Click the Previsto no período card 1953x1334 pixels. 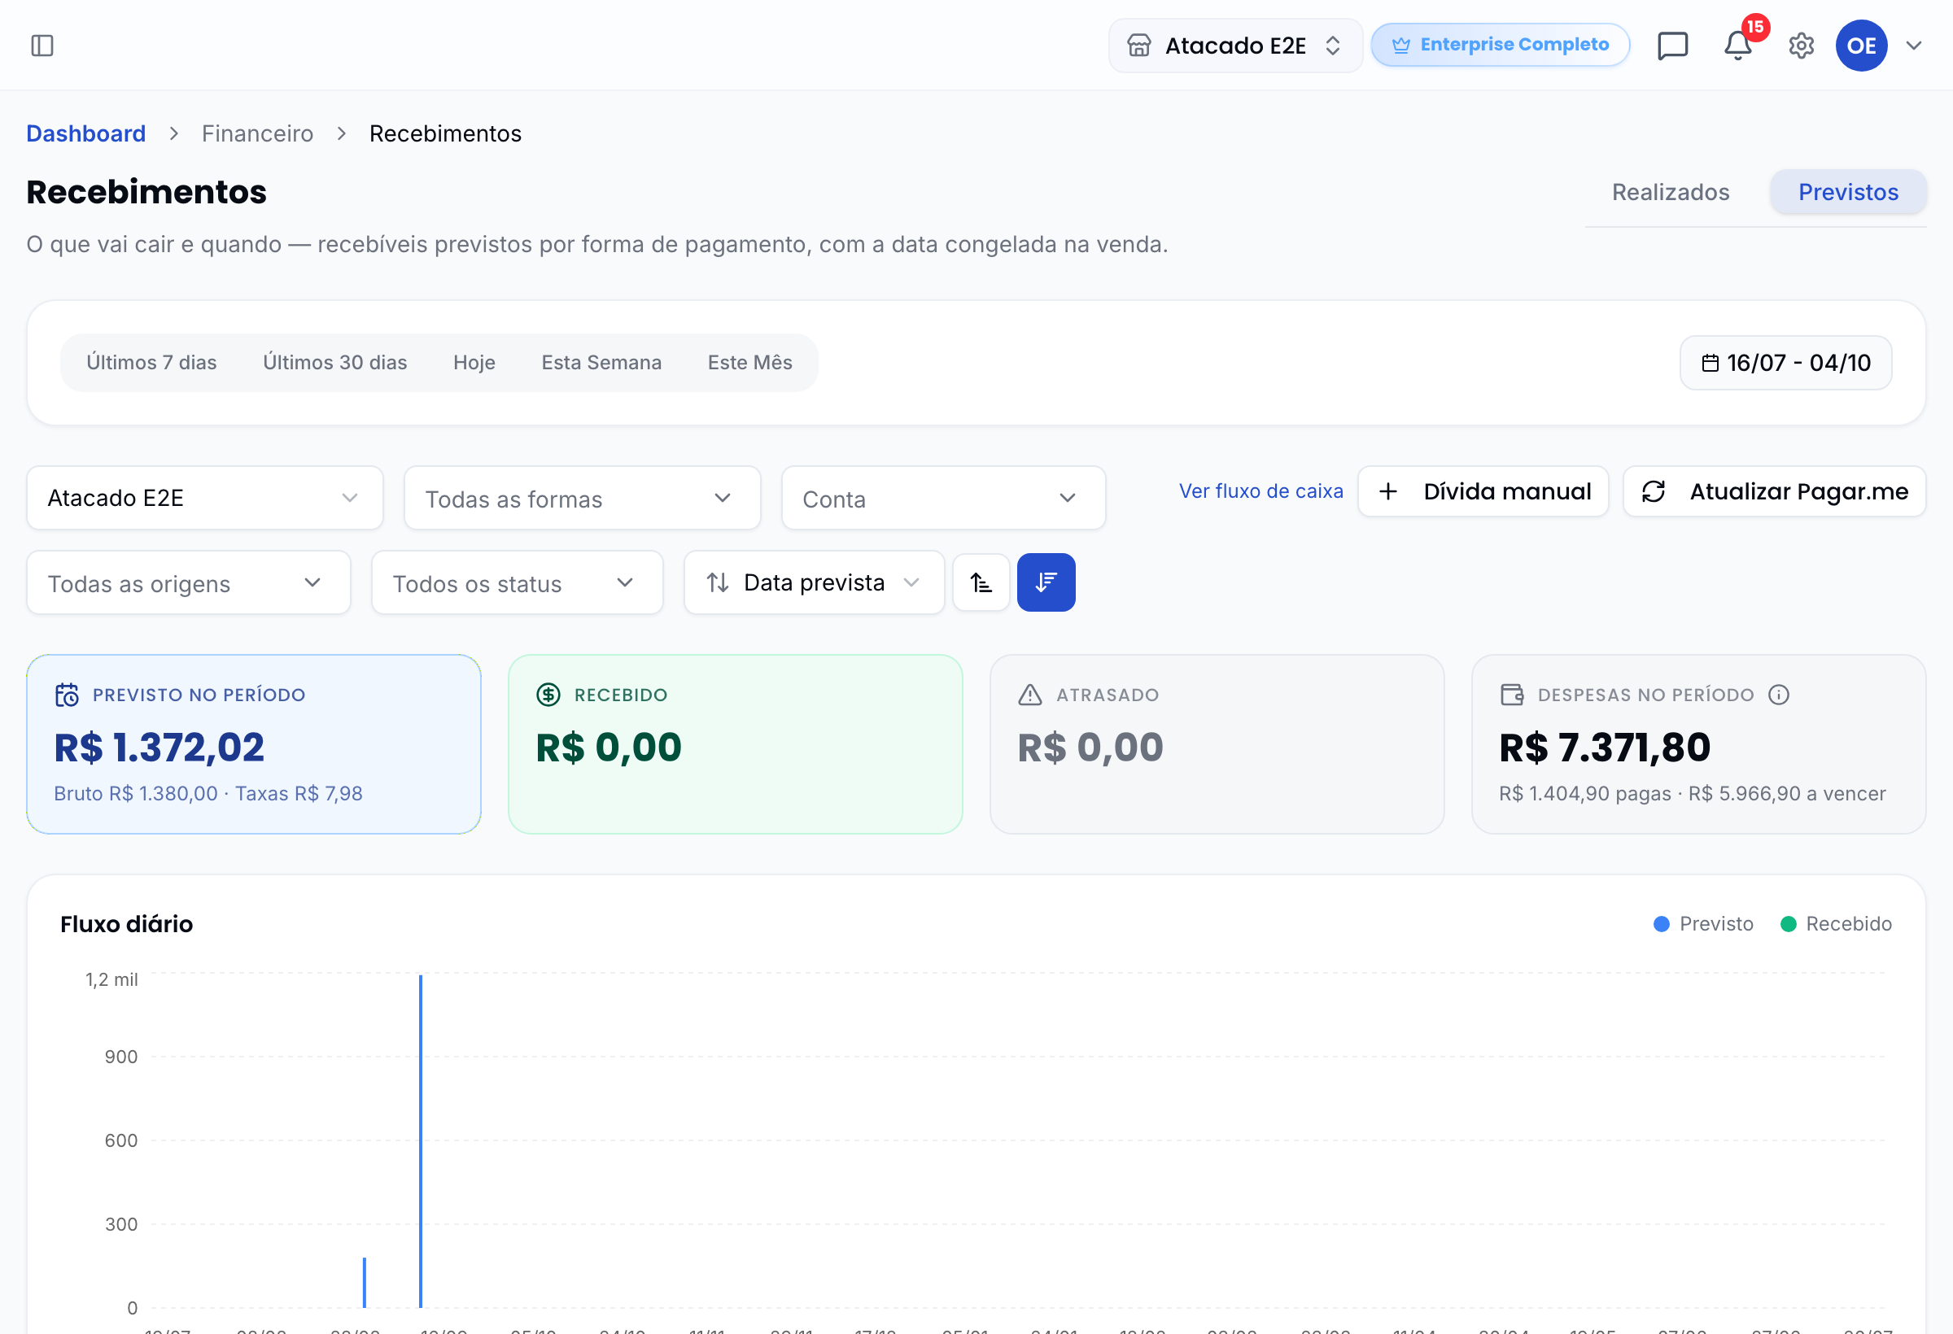click(254, 744)
